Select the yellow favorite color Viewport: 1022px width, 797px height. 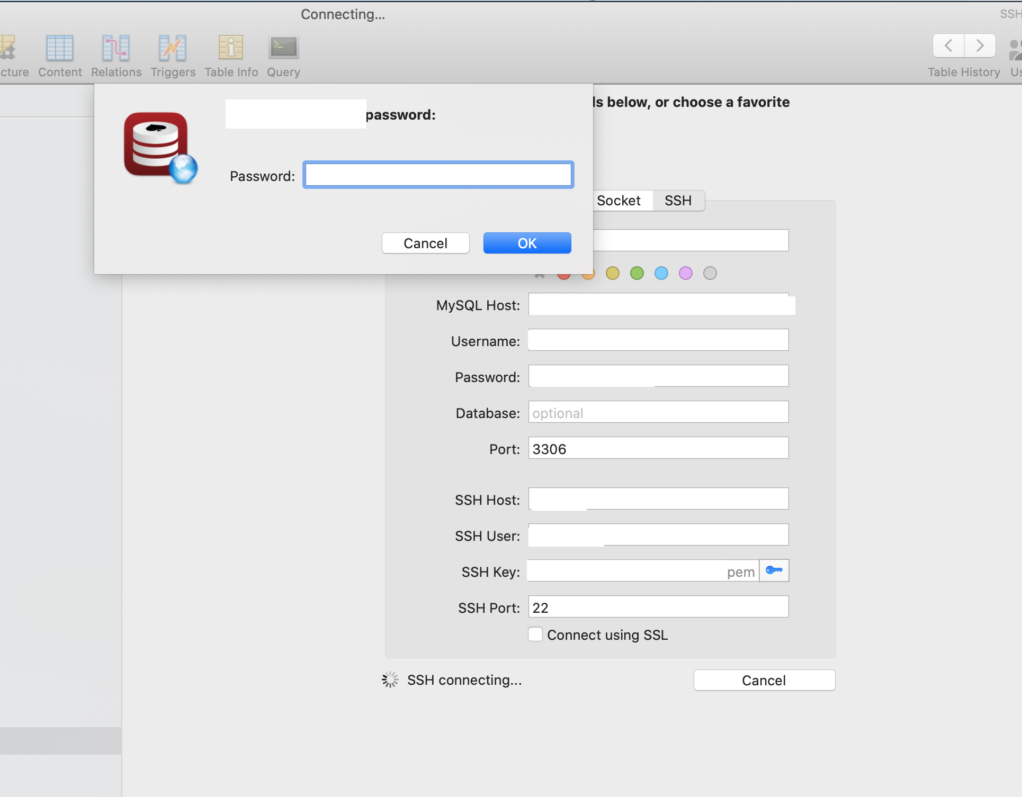(x=613, y=273)
